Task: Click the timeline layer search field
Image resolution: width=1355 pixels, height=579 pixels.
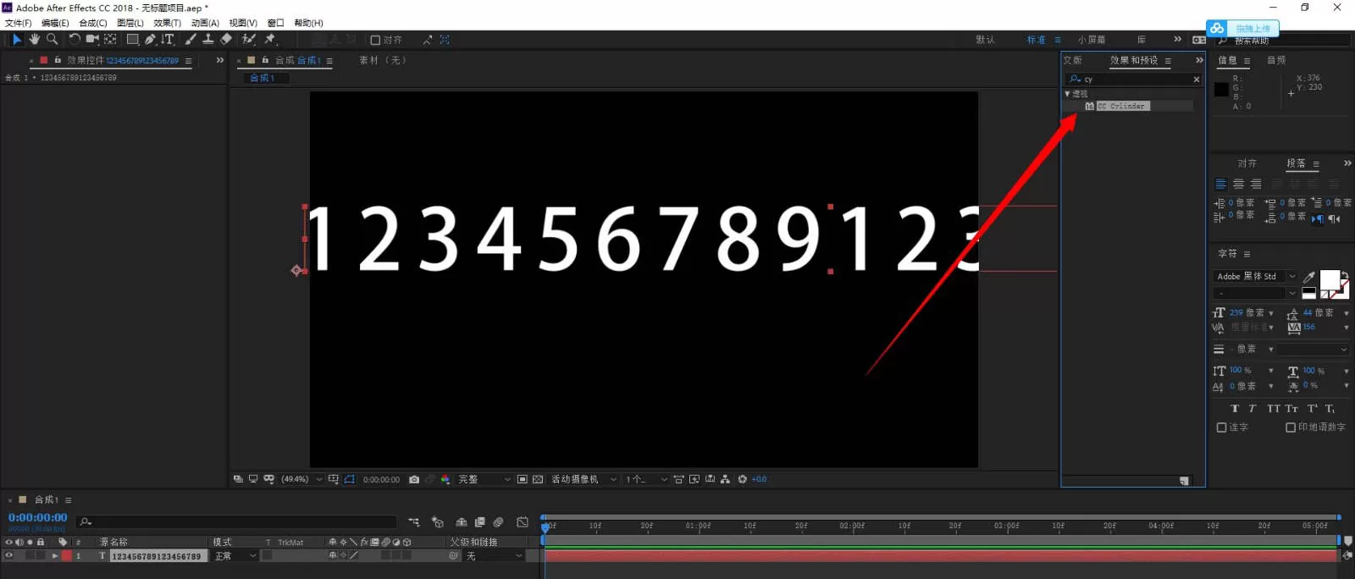Action: coord(236,522)
